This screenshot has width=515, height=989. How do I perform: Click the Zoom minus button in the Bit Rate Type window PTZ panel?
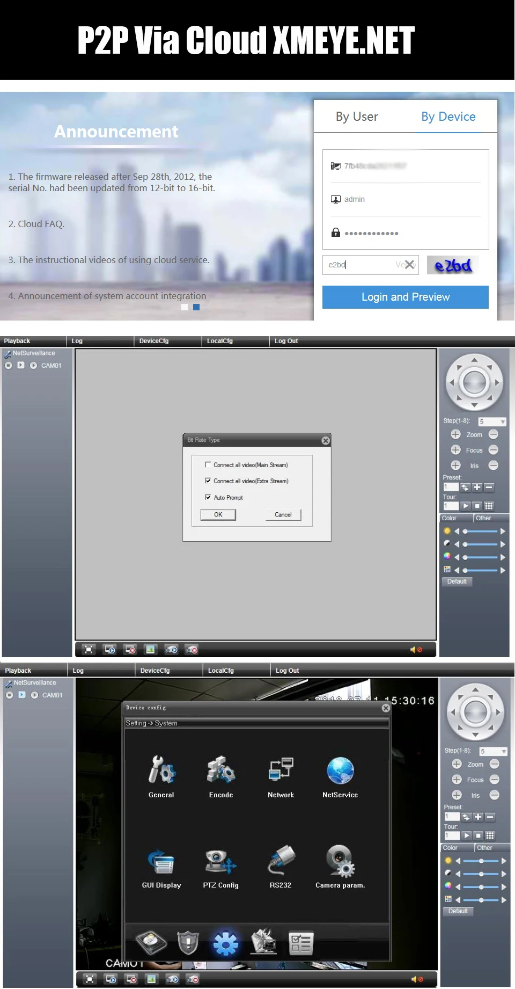(x=494, y=434)
